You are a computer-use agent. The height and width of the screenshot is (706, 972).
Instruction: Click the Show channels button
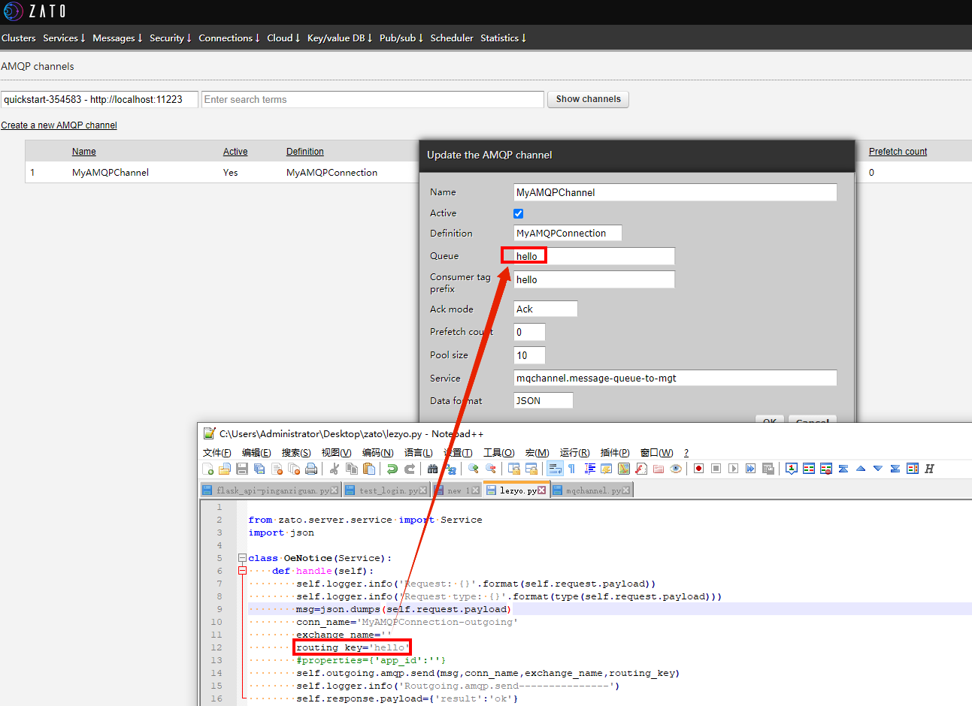589,99
